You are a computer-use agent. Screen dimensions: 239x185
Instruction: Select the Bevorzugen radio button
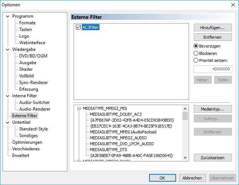pos(196,46)
